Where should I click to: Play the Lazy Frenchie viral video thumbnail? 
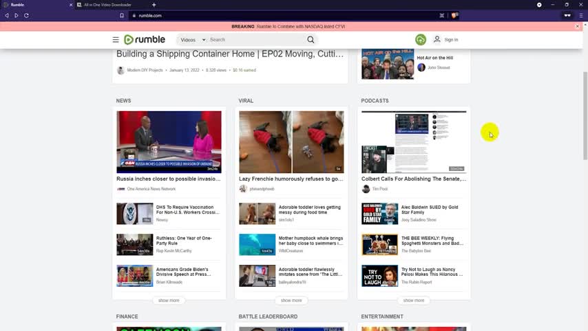291,141
